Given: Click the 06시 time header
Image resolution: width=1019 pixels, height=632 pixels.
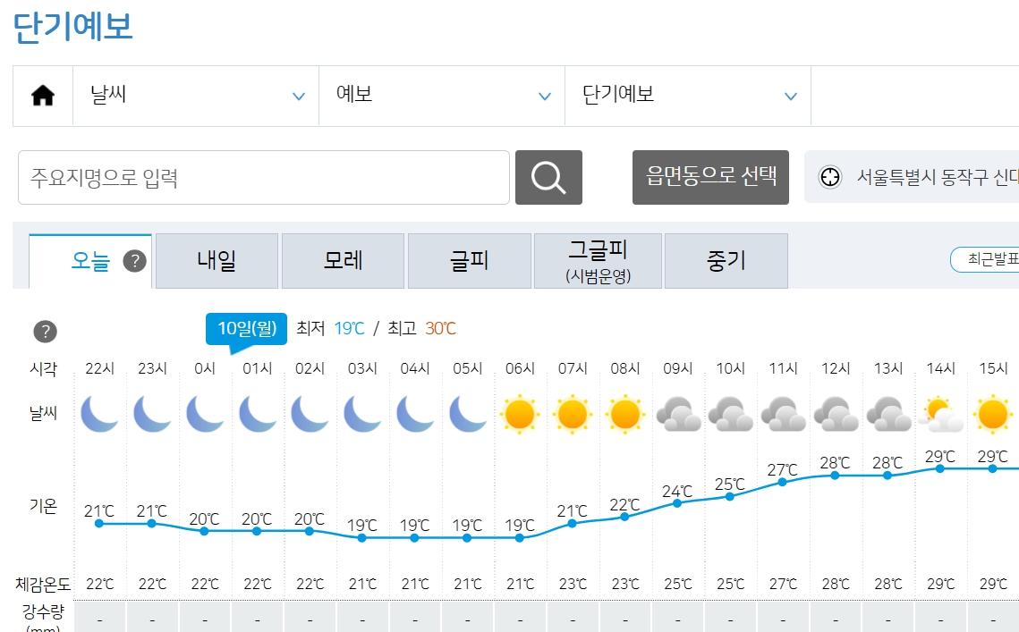Looking at the screenshot, I should point(520,369).
